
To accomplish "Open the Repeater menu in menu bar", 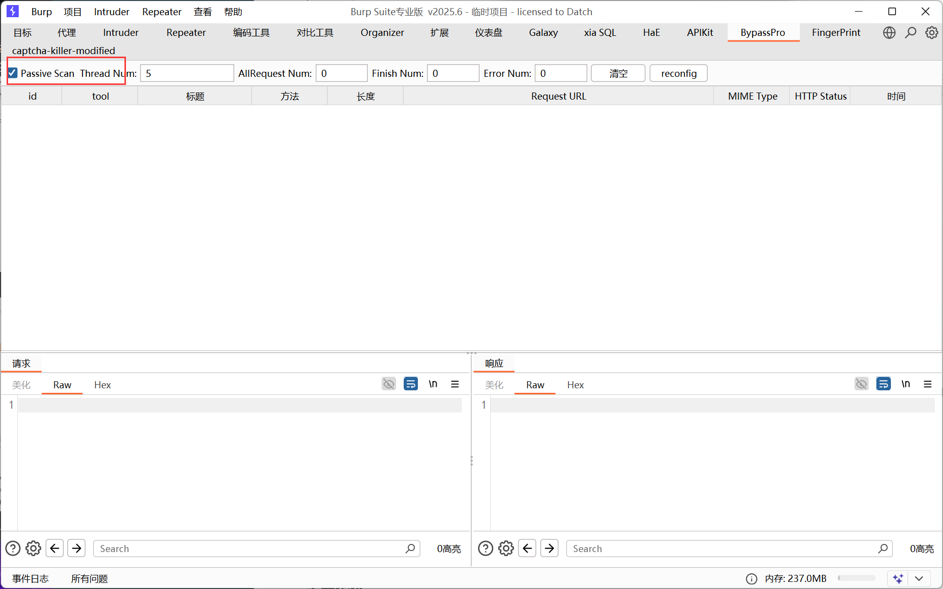I will click(162, 12).
